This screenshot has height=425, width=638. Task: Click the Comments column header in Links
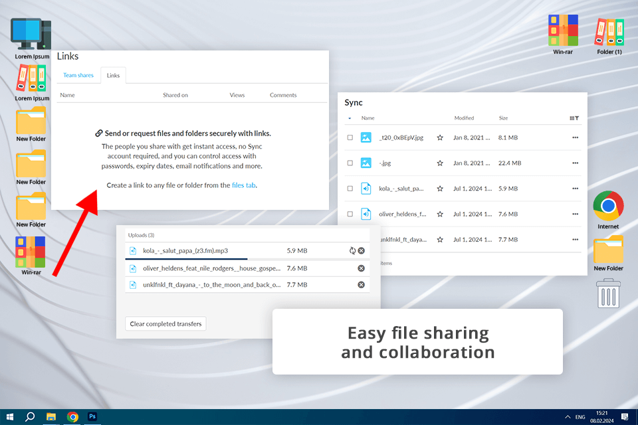coord(283,95)
